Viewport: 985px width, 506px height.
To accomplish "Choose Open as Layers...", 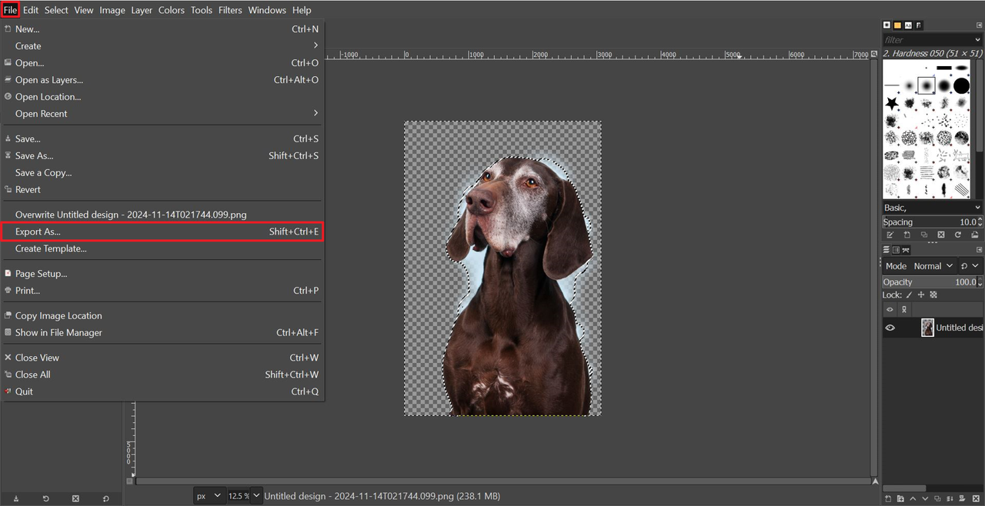I will [x=162, y=80].
